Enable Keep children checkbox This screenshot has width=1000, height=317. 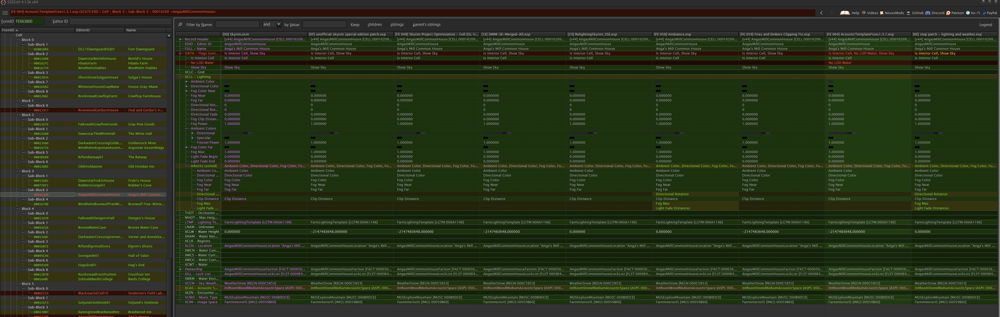click(364, 25)
